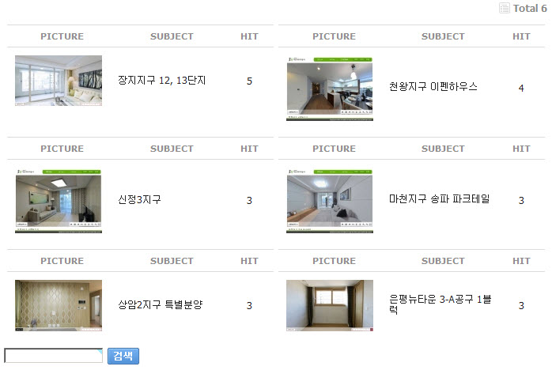
Task: Click the 장지지구 12, 13단지 subject link
Action: pos(161,81)
